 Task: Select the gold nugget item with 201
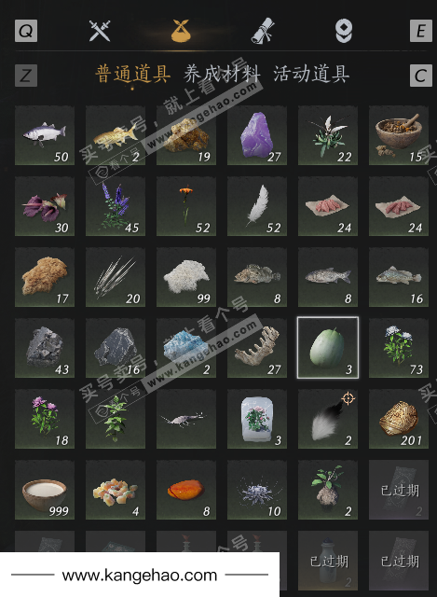pos(399,419)
